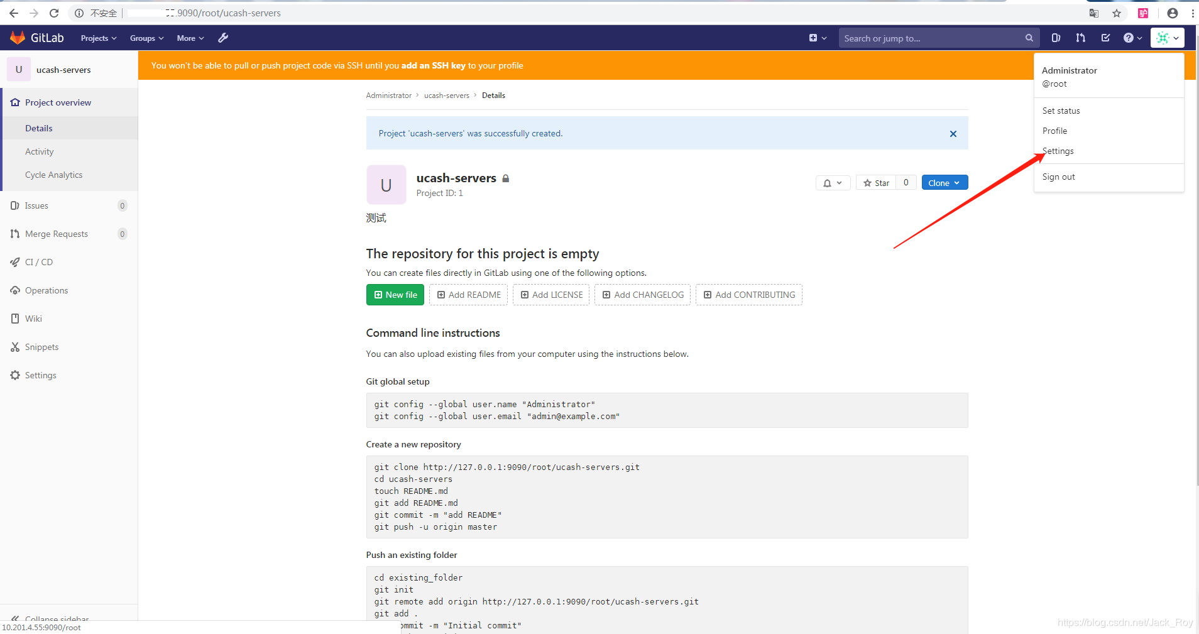Click the private lock icon by project name
1199x634 pixels.
[x=506, y=178]
